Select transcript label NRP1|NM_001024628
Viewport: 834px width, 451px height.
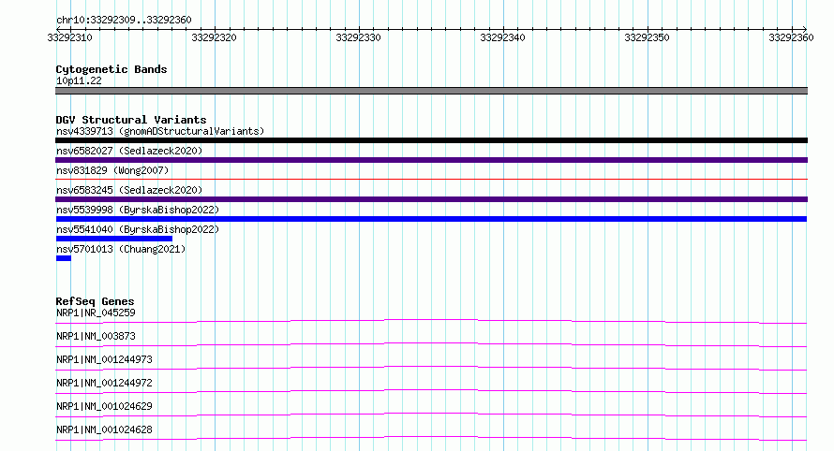pyautogui.click(x=104, y=429)
